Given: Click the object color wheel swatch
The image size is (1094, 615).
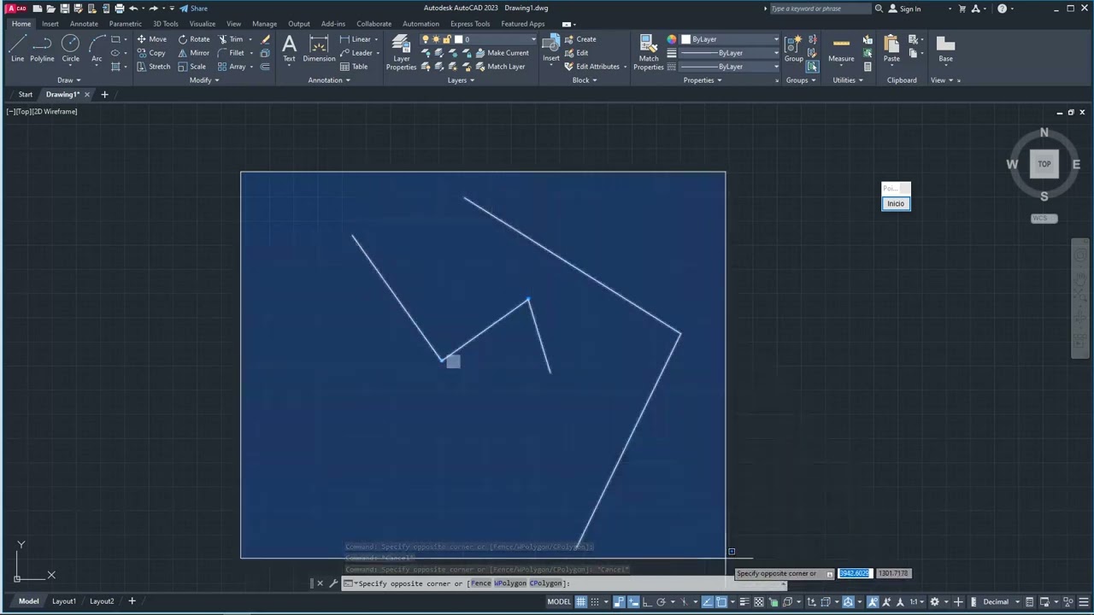Looking at the screenshot, I should tap(672, 39).
